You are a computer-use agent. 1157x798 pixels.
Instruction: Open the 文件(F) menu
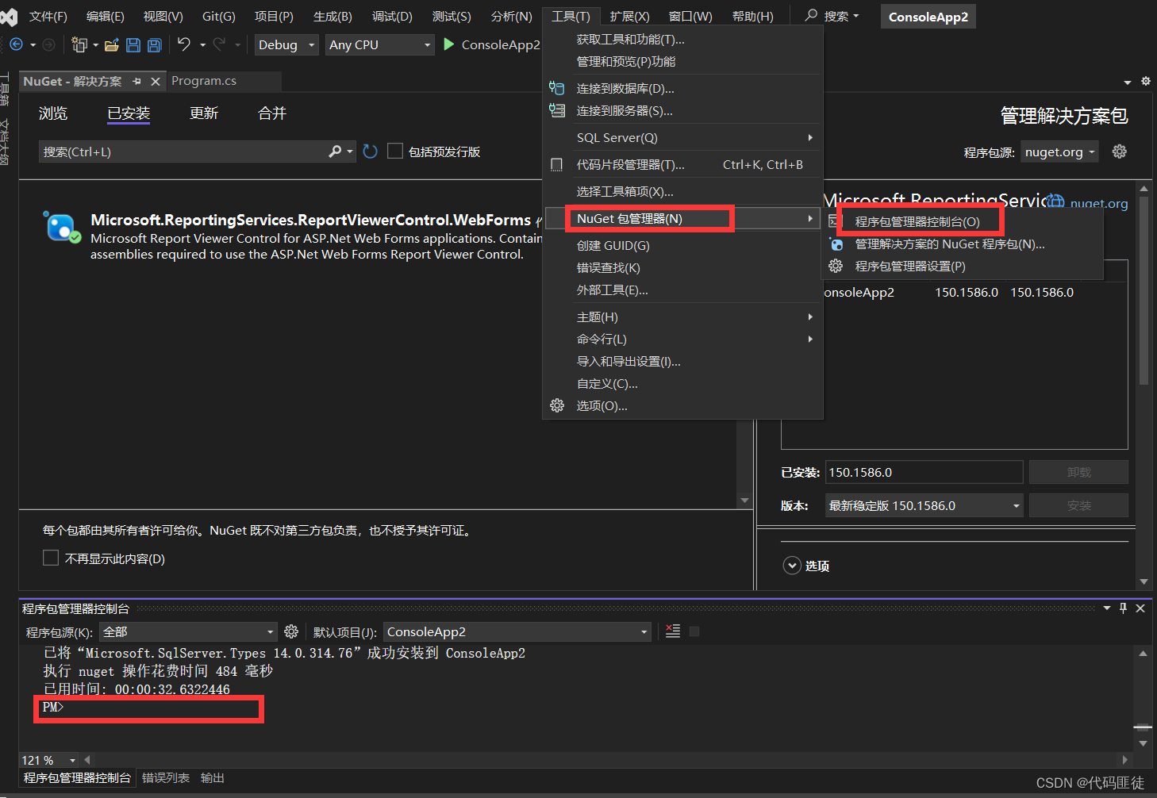(48, 16)
